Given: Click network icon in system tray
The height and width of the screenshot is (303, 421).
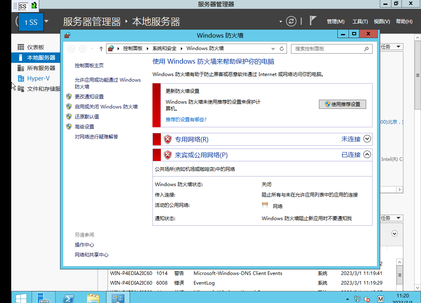Looking at the screenshot, I should point(357,299).
